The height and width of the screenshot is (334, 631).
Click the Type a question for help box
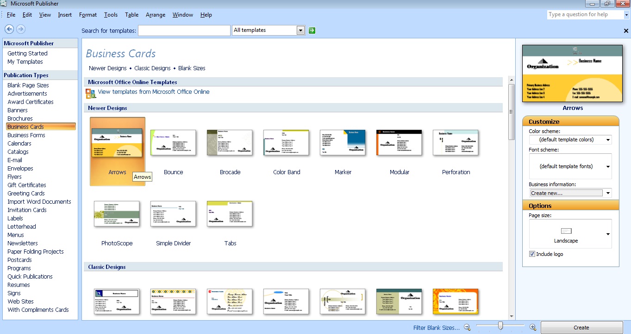(x=585, y=14)
